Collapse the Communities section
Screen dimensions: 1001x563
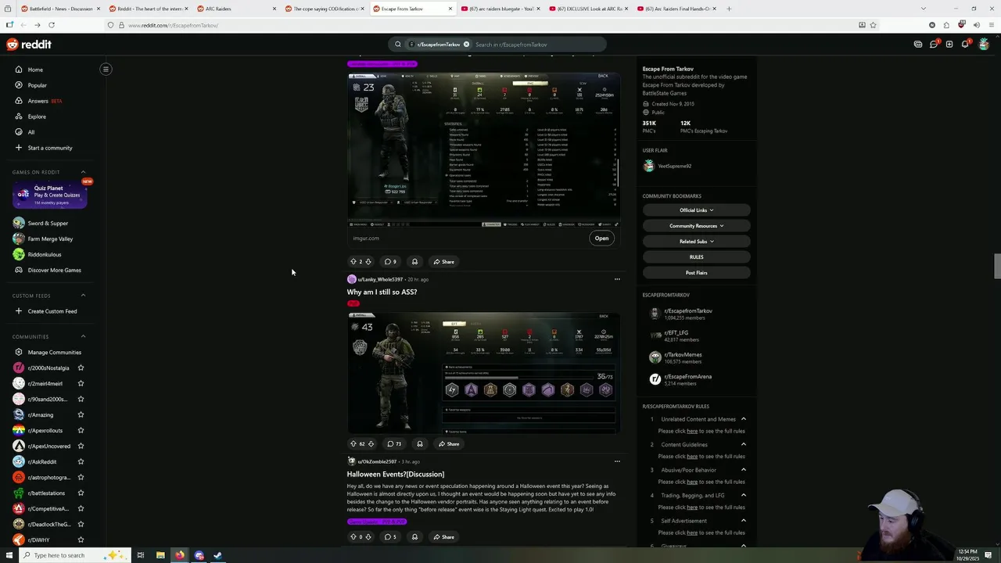tap(83, 336)
